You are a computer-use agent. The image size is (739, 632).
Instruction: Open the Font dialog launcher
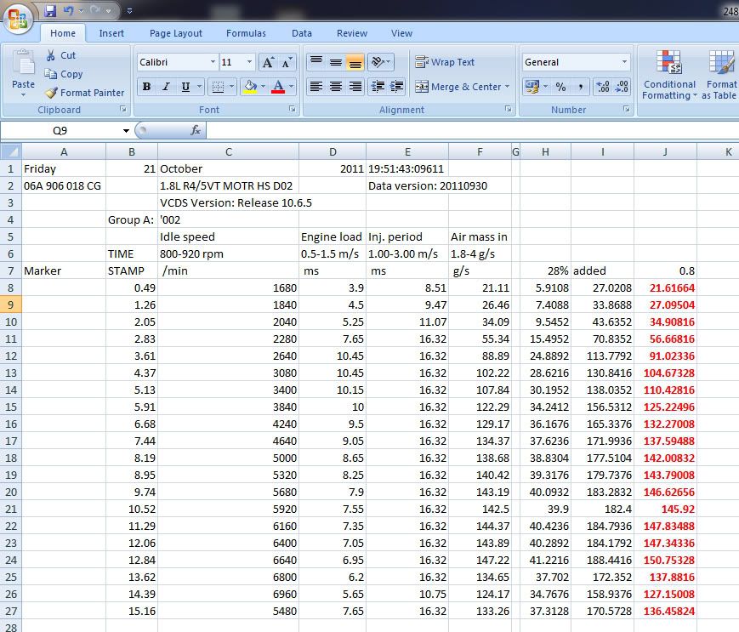click(x=293, y=110)
